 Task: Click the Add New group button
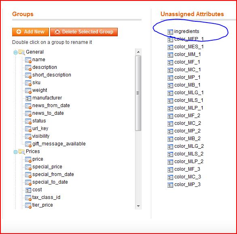pyautogui.click(x=30, y=32)
